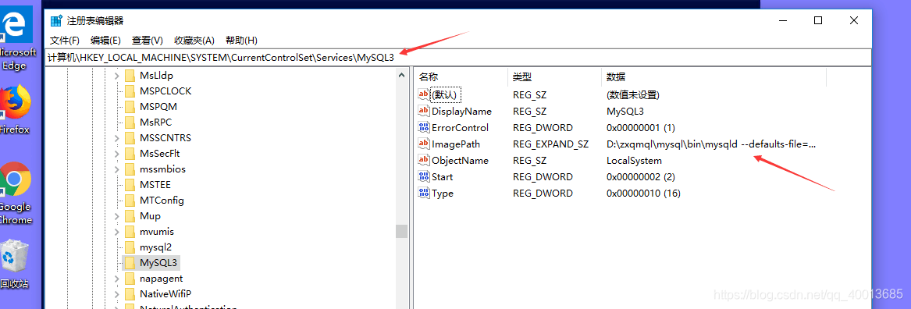Select the 0x00000001 (1) ErrorControl data

(641, 128)
